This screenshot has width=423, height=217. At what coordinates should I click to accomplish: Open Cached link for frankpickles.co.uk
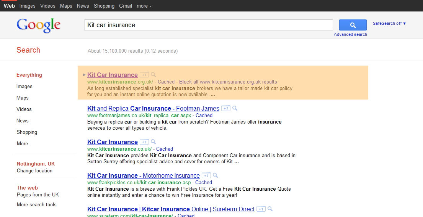tap(204, 183)
